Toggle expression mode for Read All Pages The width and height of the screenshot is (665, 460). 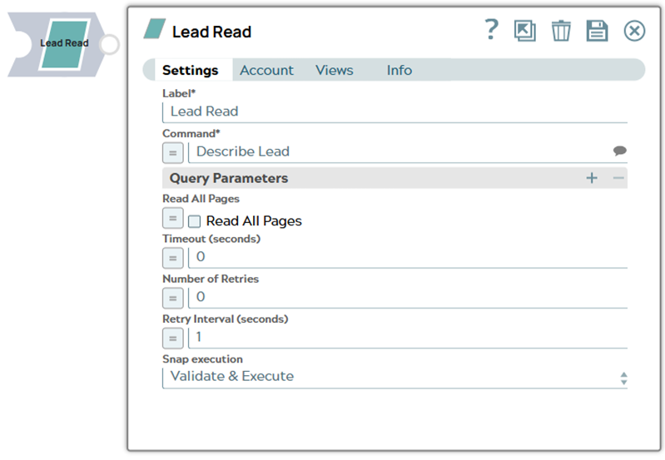coord(172,218)
